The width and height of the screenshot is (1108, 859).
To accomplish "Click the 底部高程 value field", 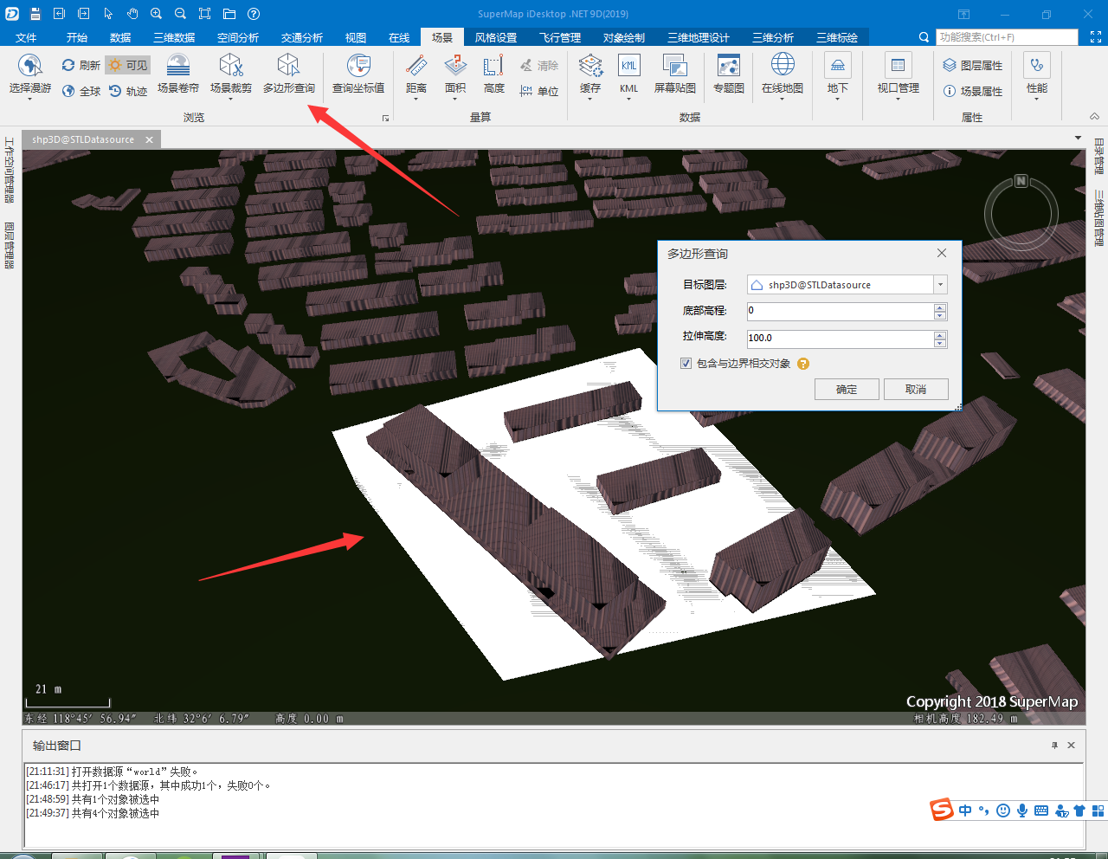I will point(841,311).
